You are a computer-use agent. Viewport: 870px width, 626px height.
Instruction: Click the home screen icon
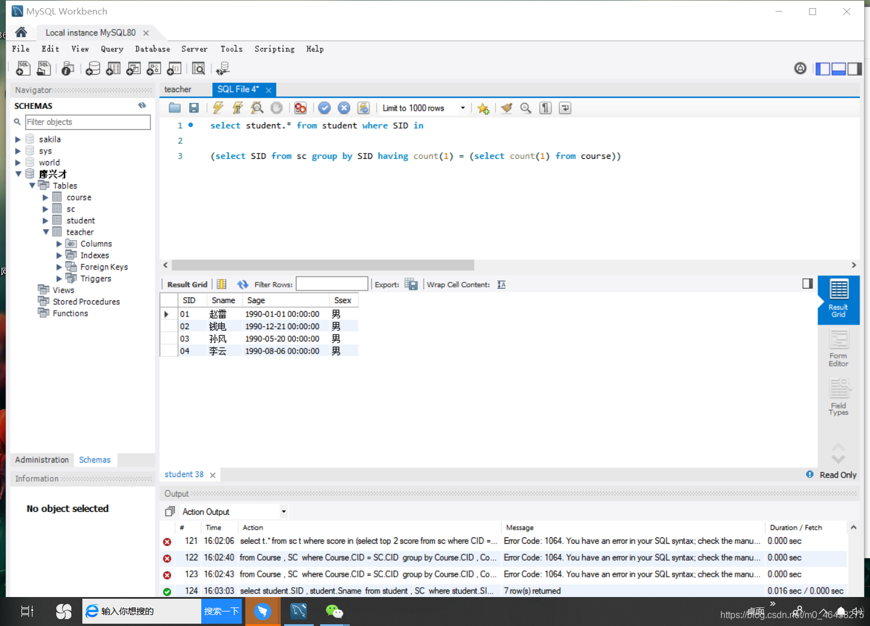pyautogui.click(x=21, y=32)
